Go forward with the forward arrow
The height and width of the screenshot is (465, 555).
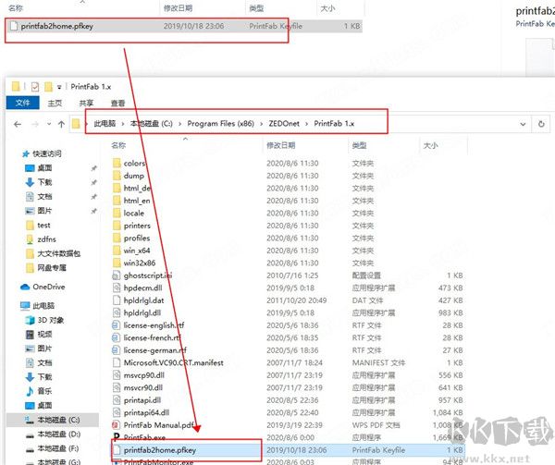click(x=35, y=124)
